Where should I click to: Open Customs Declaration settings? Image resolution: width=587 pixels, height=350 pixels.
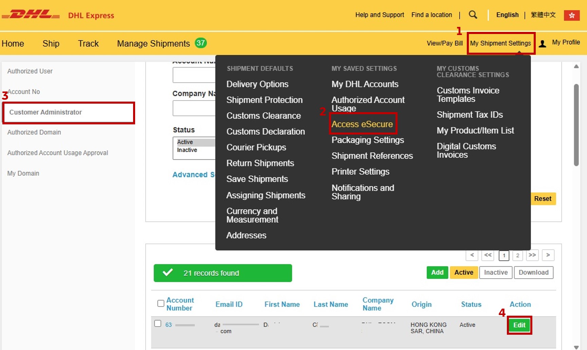(265, 132)
